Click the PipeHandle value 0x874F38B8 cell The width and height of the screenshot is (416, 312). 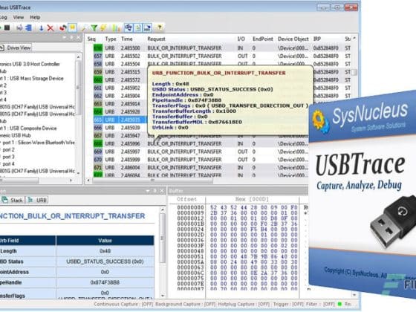click(x=105, y=282)
